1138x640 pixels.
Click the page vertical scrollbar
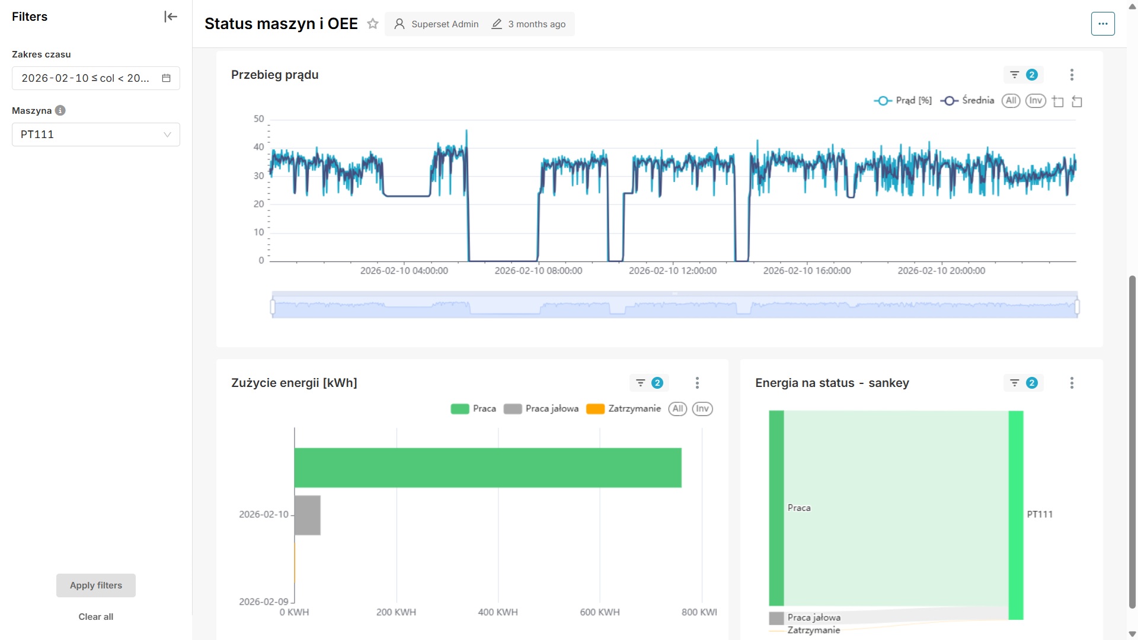(x=1132, y=441)
